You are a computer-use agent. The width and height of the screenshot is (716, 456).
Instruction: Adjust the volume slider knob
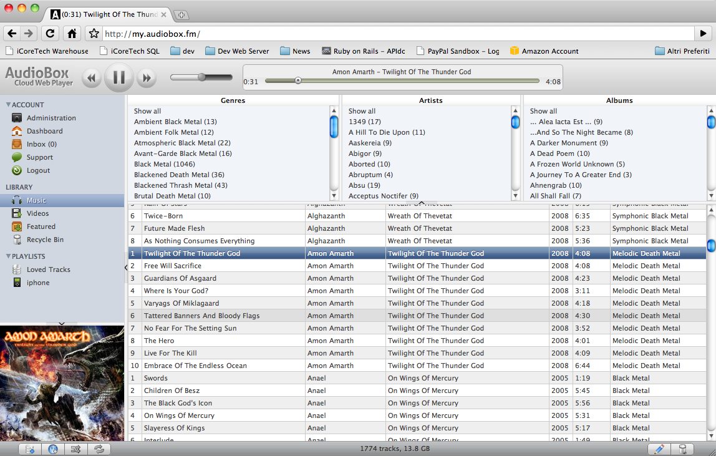pos(201,77)
